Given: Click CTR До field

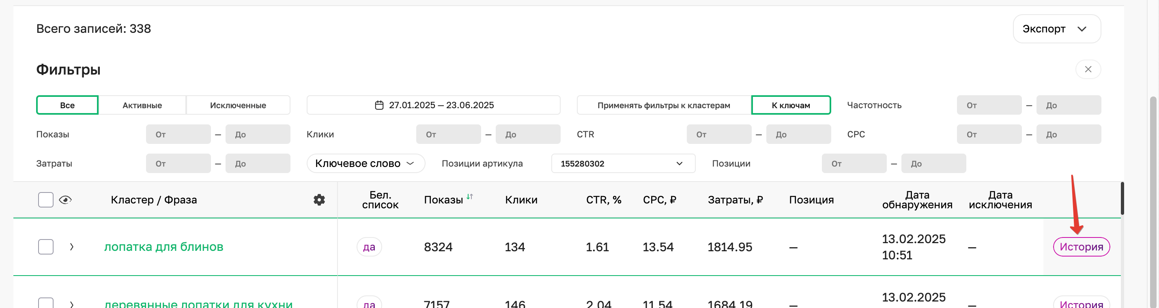Looking at the screenshot, I should 799,135.
